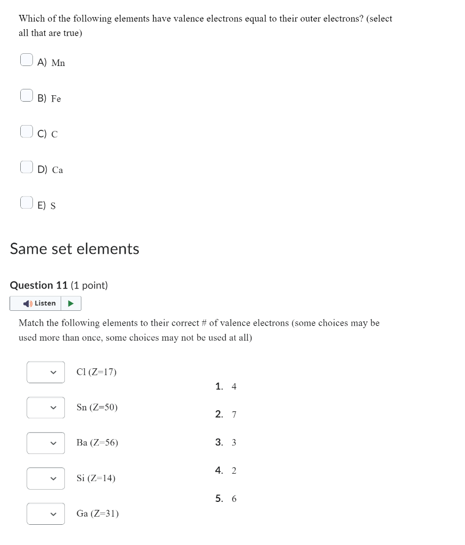Image resolution: width=465 pixels, height=545 pixels.
Task: Check answer D) Ca
Action: [x=26, y=166]
